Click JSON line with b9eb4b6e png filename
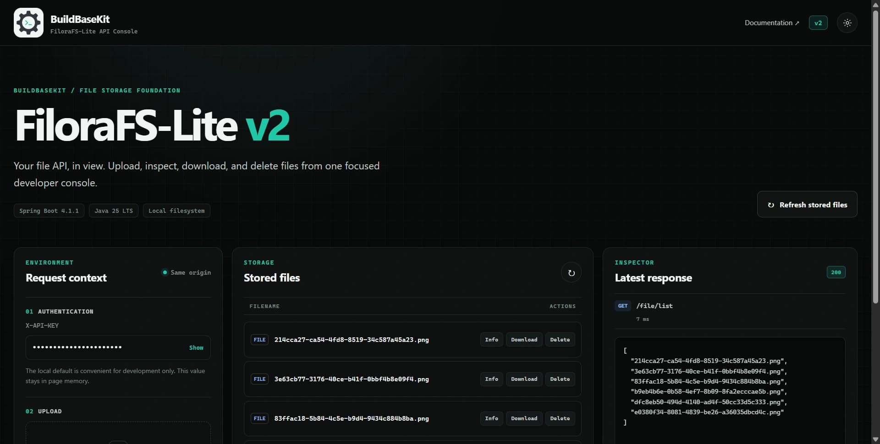This screenshot has height=444, width=880. click(709, 392)
